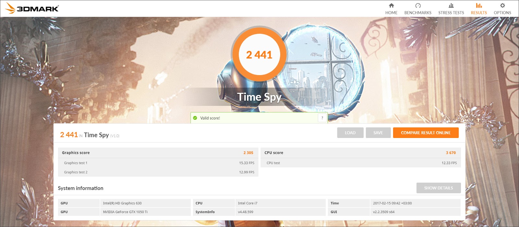Click the 12.99 FPS value
519x227 pixels.
tap(247, 172)
